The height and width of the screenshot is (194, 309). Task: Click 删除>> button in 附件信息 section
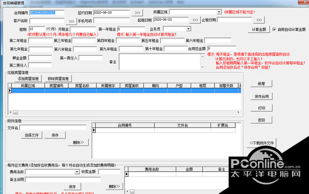[78, 142]
